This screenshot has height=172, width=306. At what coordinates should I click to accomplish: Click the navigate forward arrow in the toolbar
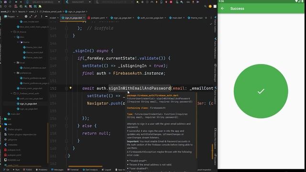tap(21, 2)
